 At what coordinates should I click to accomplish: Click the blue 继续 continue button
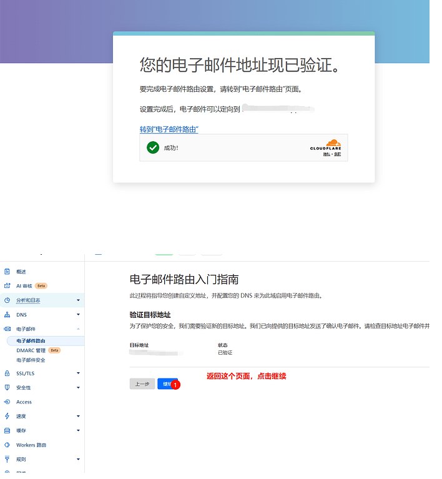tap(167, 384)
